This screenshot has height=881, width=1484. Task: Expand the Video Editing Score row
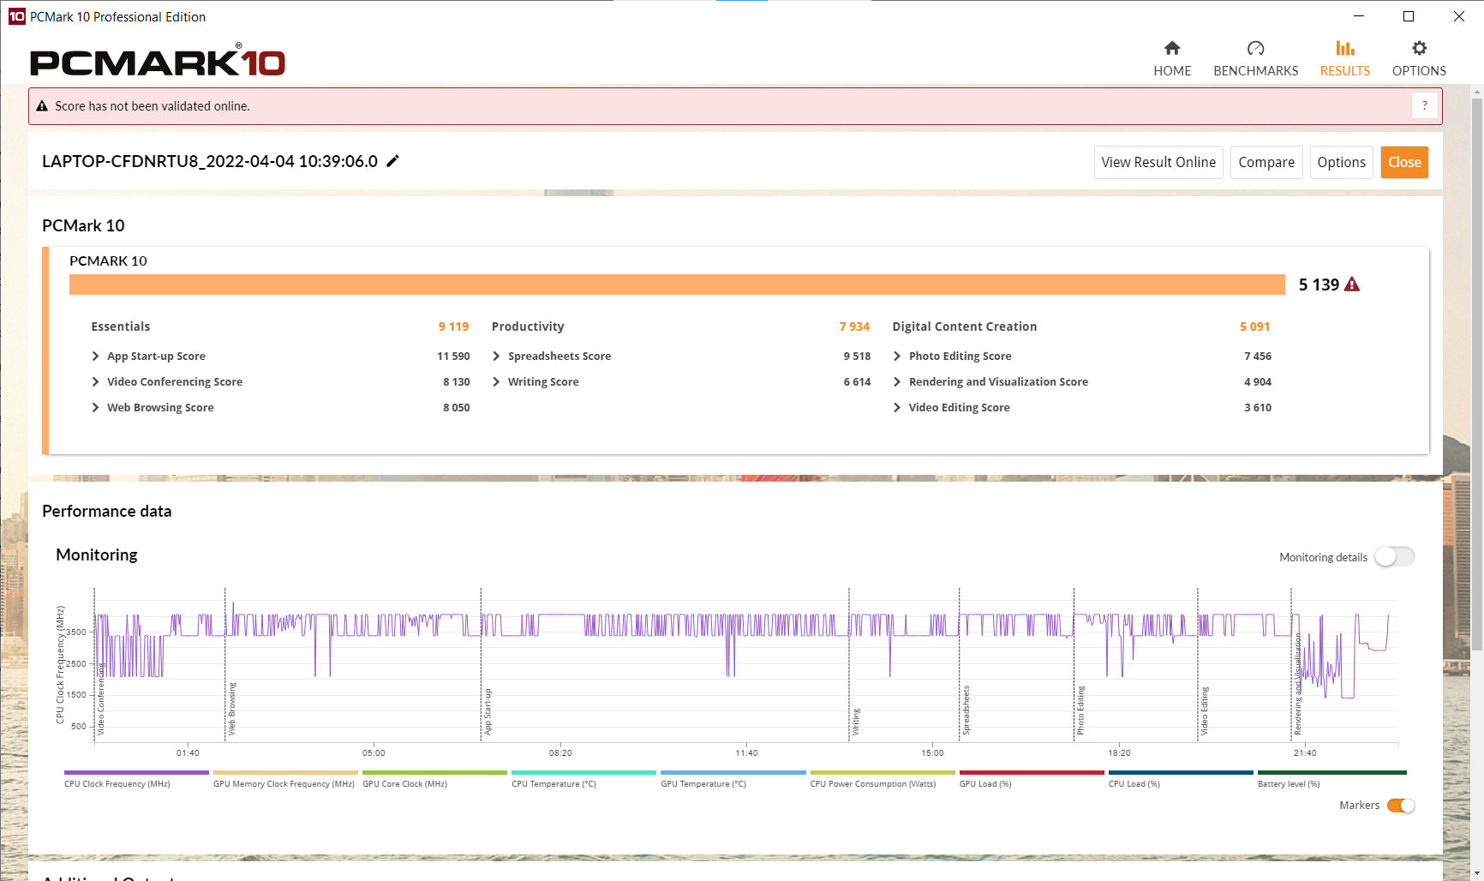pyautogui.click(x=897, y=408)
